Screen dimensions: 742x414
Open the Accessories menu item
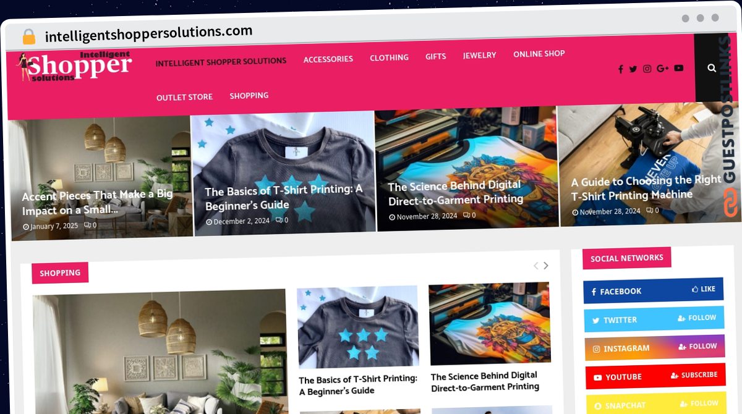[328, 59]
